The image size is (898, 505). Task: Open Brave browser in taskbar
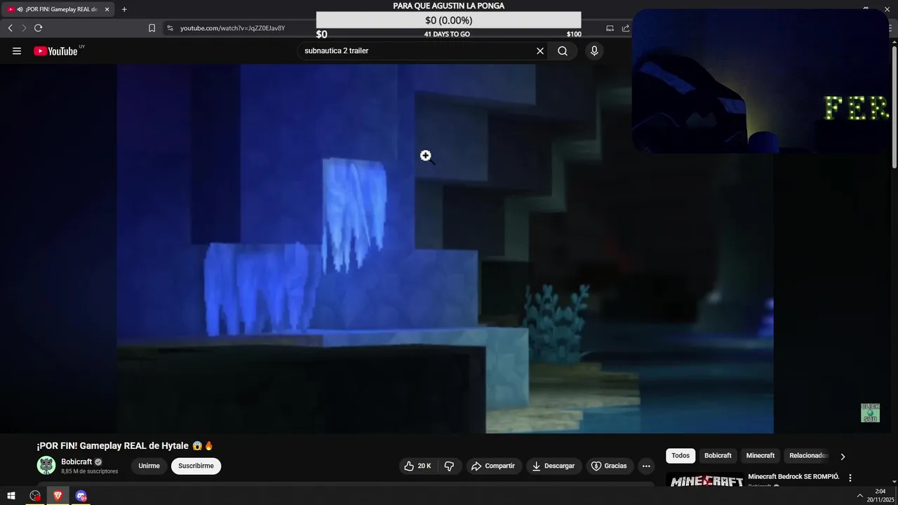coord(58,496)
